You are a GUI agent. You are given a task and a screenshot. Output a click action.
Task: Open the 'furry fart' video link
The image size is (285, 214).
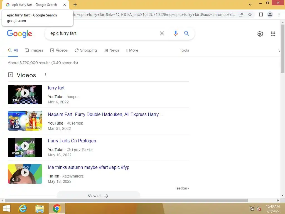(x=56, y=88)
